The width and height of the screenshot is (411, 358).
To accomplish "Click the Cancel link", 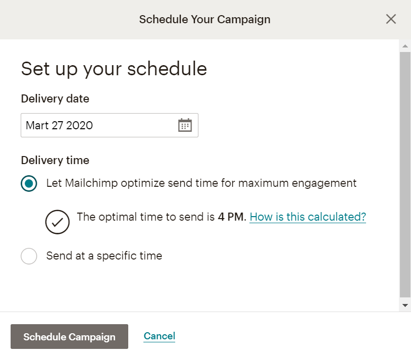I will (159, 336).
